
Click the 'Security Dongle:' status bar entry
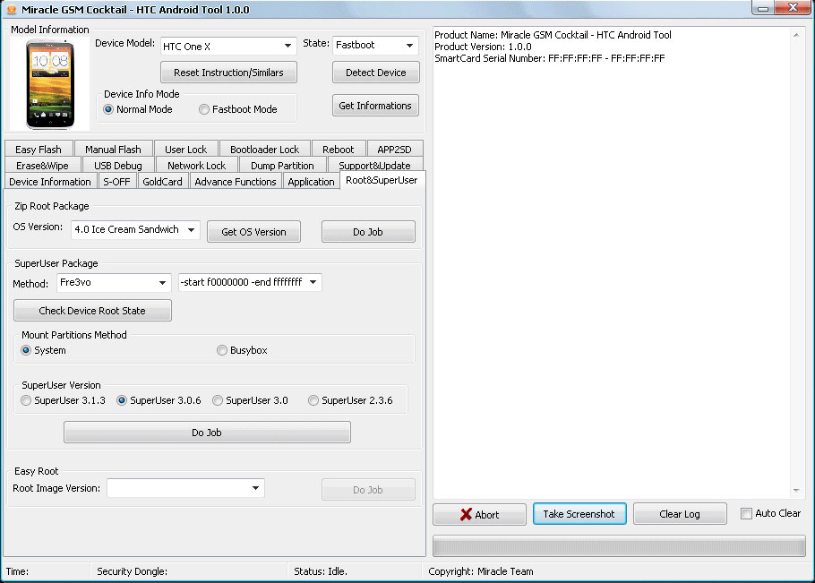click(x=132, y=571)
